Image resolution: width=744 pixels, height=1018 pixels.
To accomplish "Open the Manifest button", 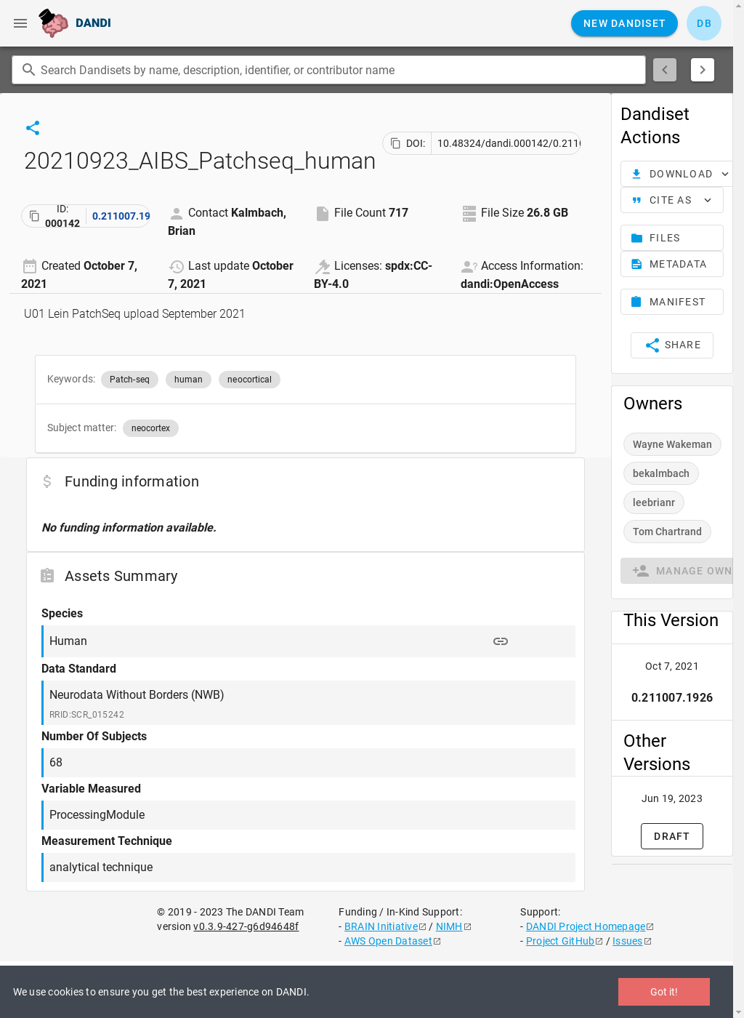I will click(672, 302).
